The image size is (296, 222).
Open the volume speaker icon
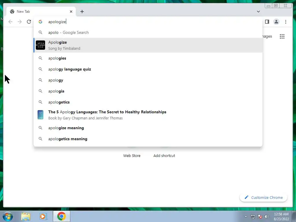(267, 217)
